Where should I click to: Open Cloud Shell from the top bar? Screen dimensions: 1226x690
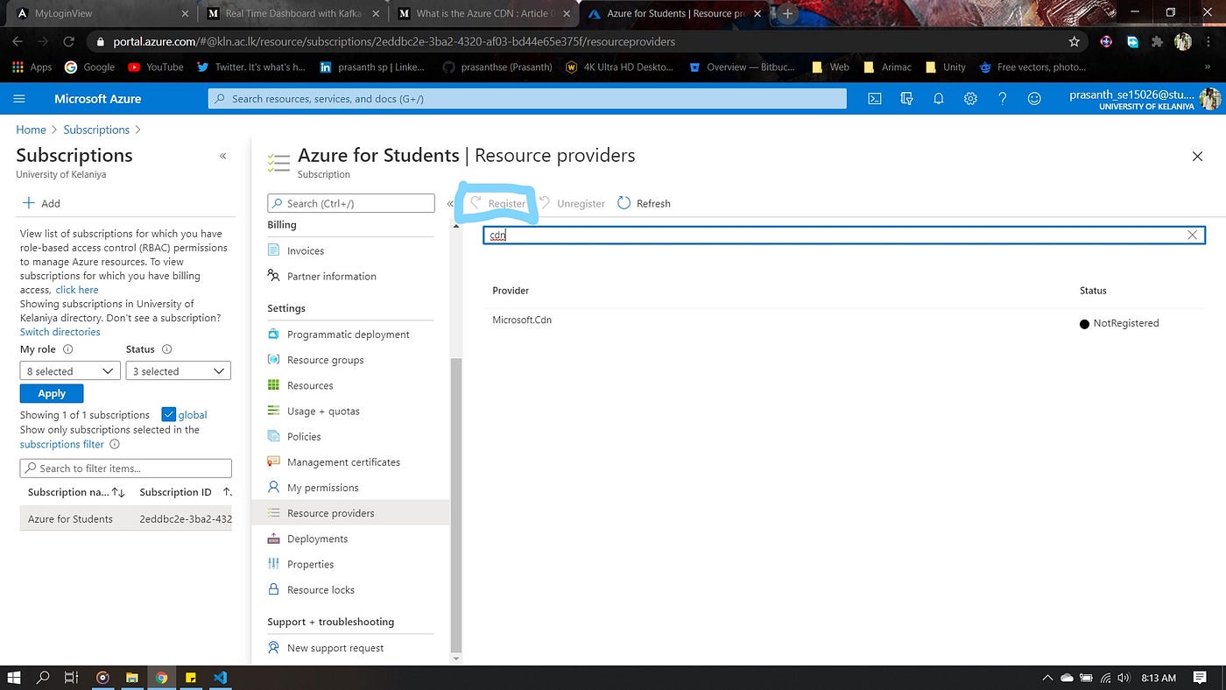coord(875,99)
